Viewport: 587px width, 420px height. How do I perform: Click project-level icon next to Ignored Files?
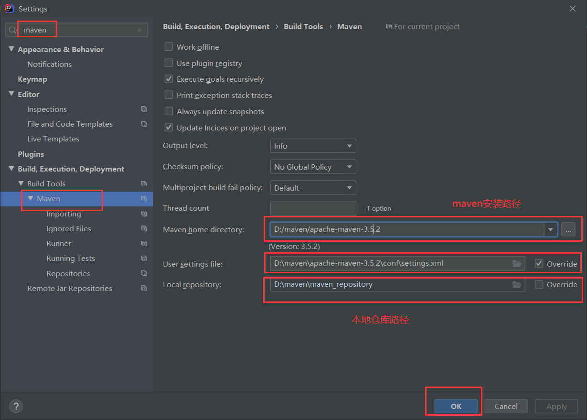(144, 228)
